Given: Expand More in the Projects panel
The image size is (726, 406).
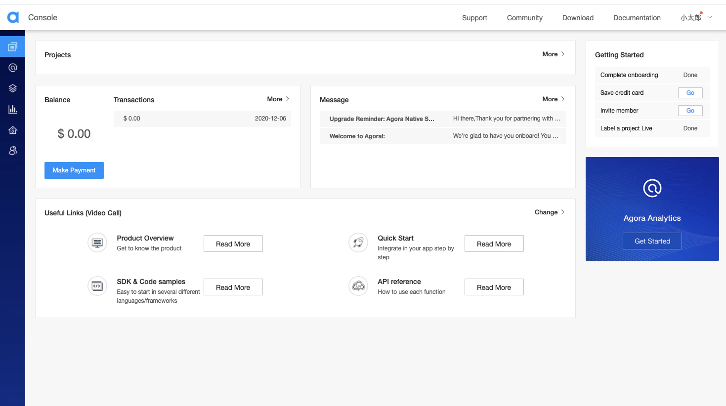Looking at the screenshot, I should pyautogui.click(x=553, y=54).
